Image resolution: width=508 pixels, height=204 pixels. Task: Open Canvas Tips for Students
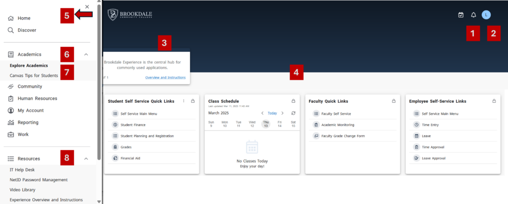(x=34, y=76)
